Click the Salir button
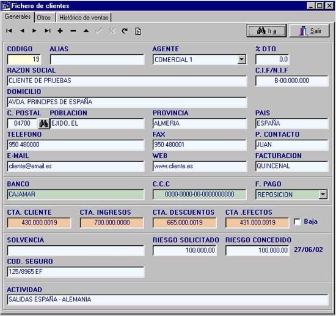The width and height of the screenshot is (336, 316). coord(310,31)
